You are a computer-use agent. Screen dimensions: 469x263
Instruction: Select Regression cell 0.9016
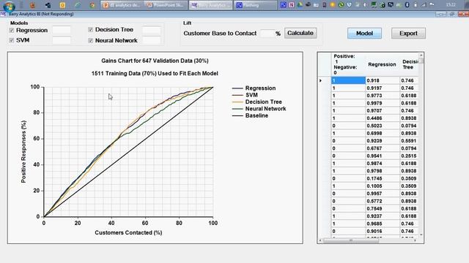383,231
